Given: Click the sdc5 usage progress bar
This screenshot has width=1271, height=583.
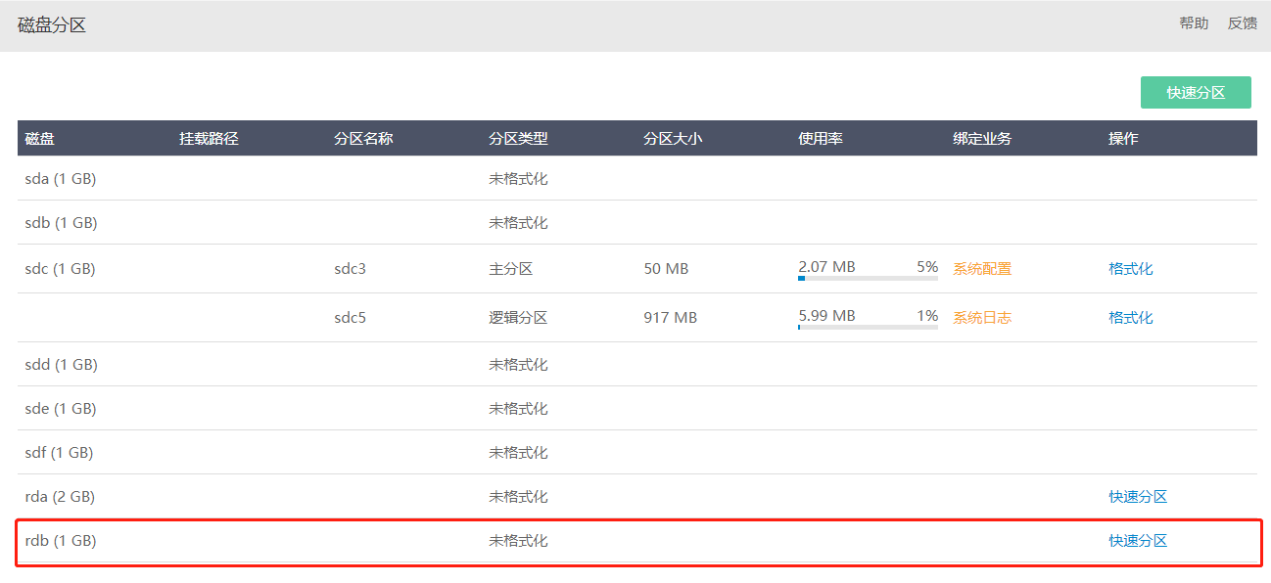Looking at the screenshot, I should [868, 327].
